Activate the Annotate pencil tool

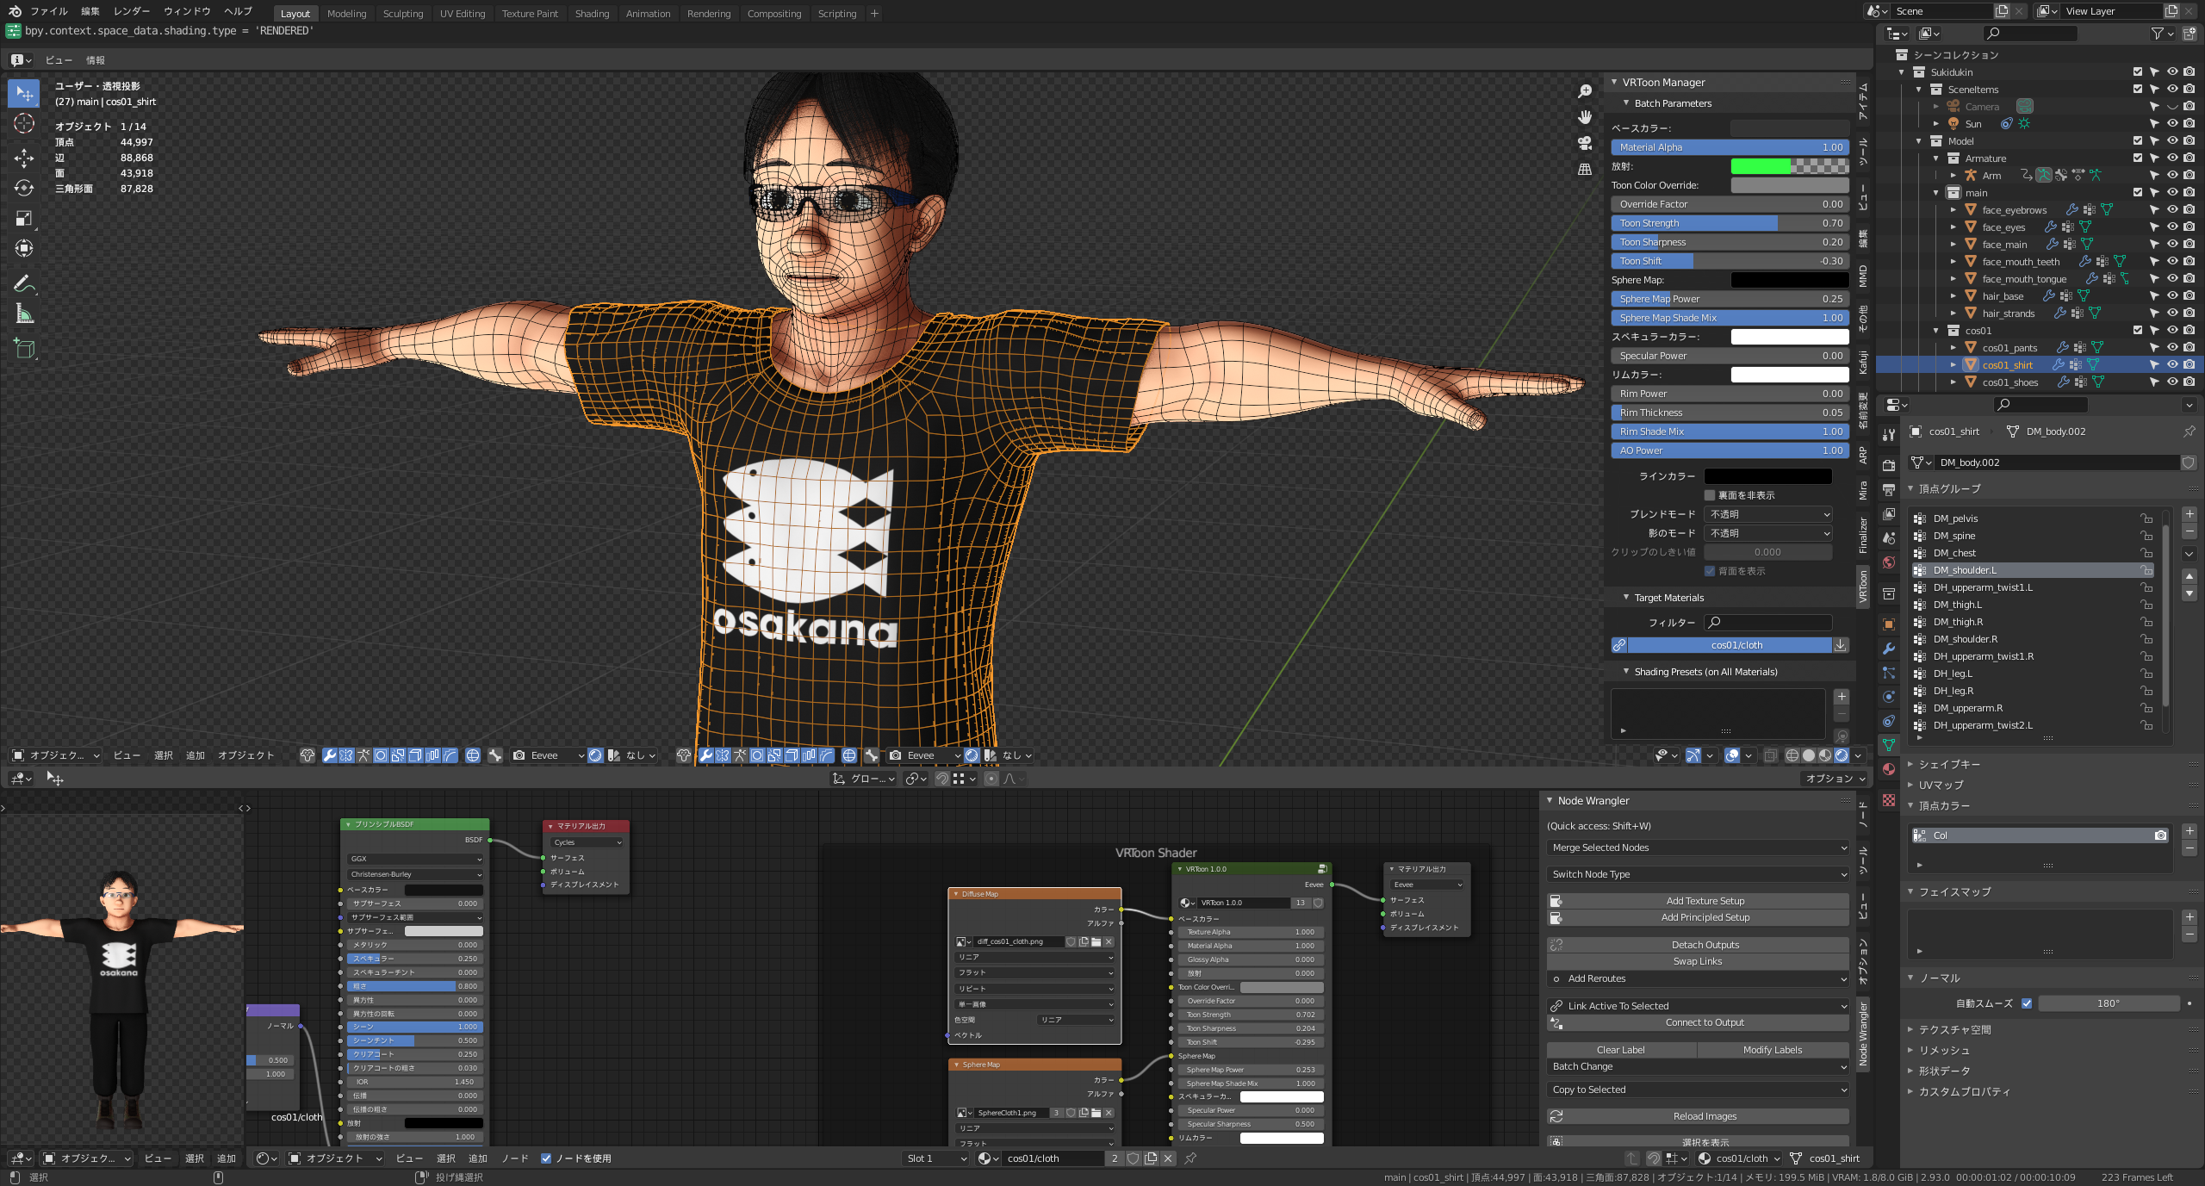24,283
